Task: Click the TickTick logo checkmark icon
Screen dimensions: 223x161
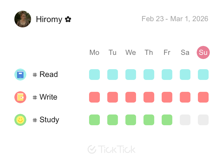Action: [x=92, y=149]
